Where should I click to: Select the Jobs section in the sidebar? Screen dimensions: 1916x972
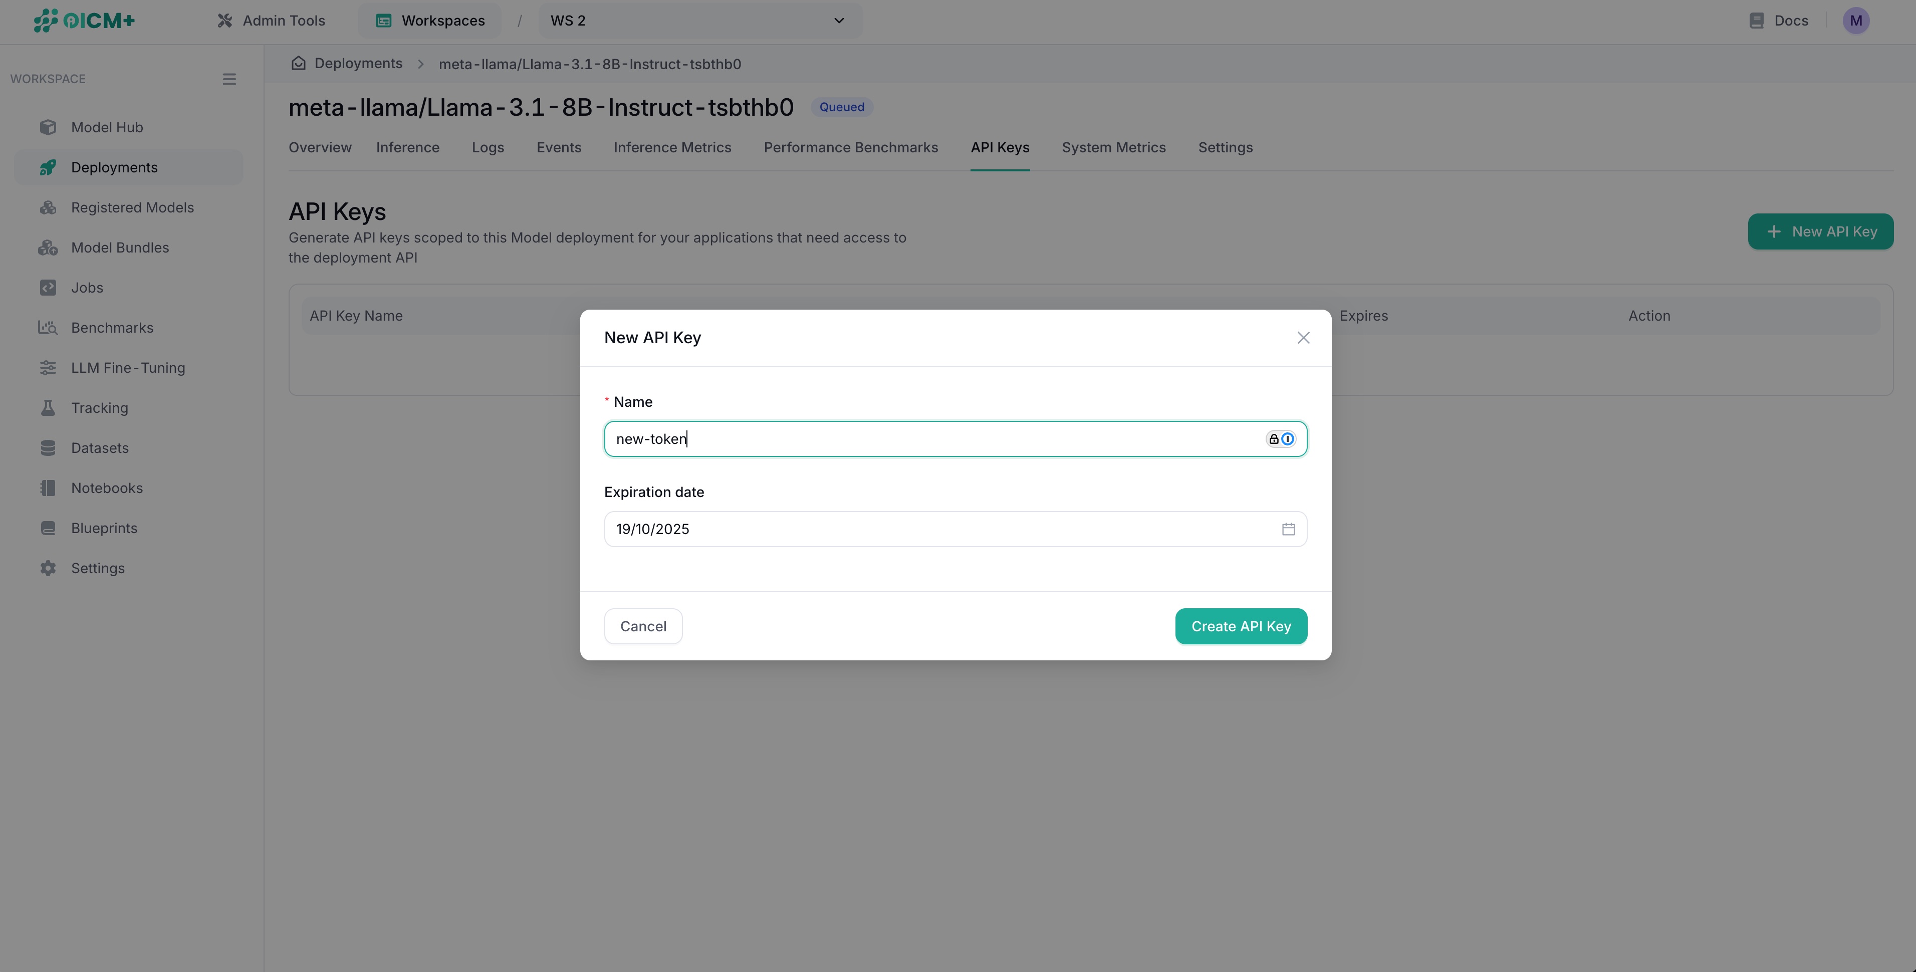click(x=87, y=287)
